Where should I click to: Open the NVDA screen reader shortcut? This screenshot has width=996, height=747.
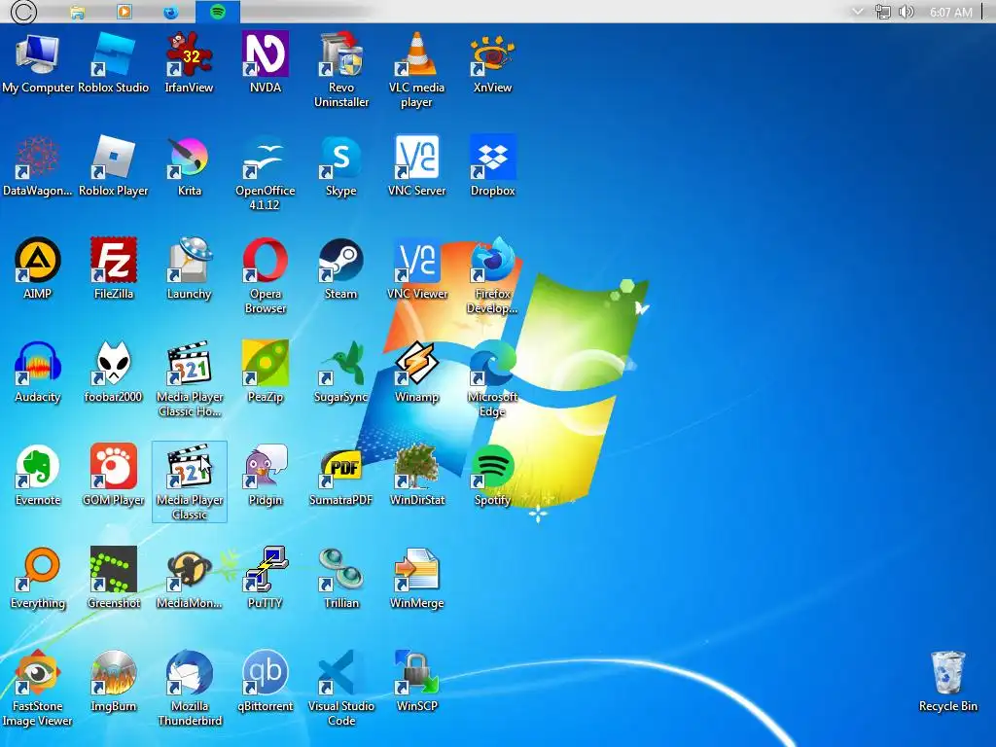coord(266,63)
